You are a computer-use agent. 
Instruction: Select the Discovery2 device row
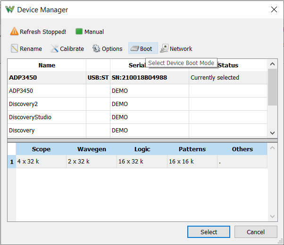[x=137, y=104]
